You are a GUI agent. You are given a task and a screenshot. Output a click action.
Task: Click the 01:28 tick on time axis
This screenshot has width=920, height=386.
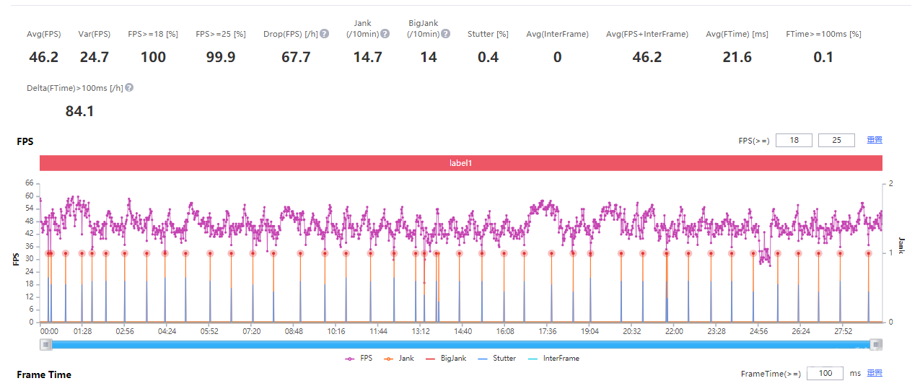pos(82,331)
